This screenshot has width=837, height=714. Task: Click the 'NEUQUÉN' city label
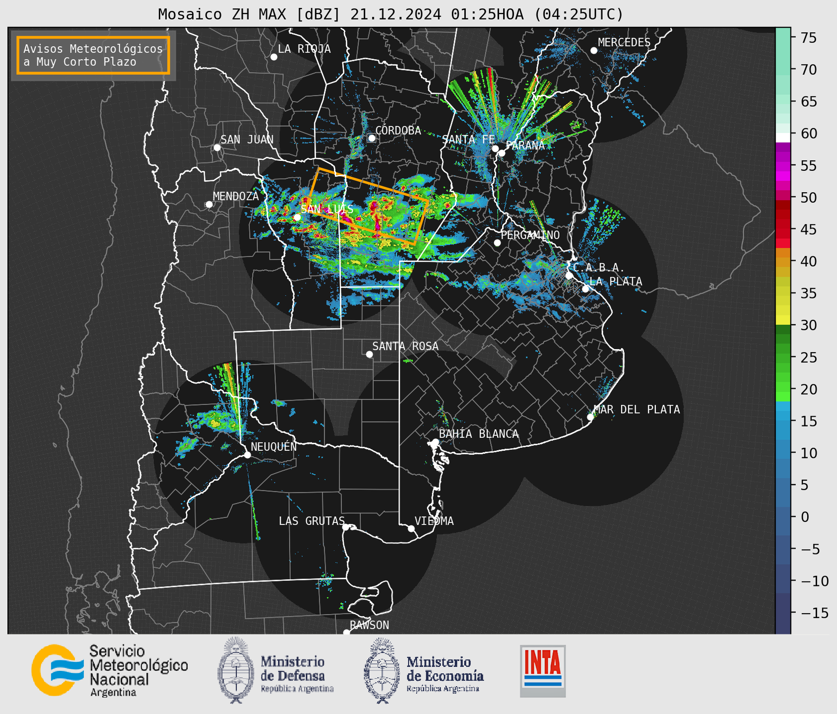click(274, 446)
